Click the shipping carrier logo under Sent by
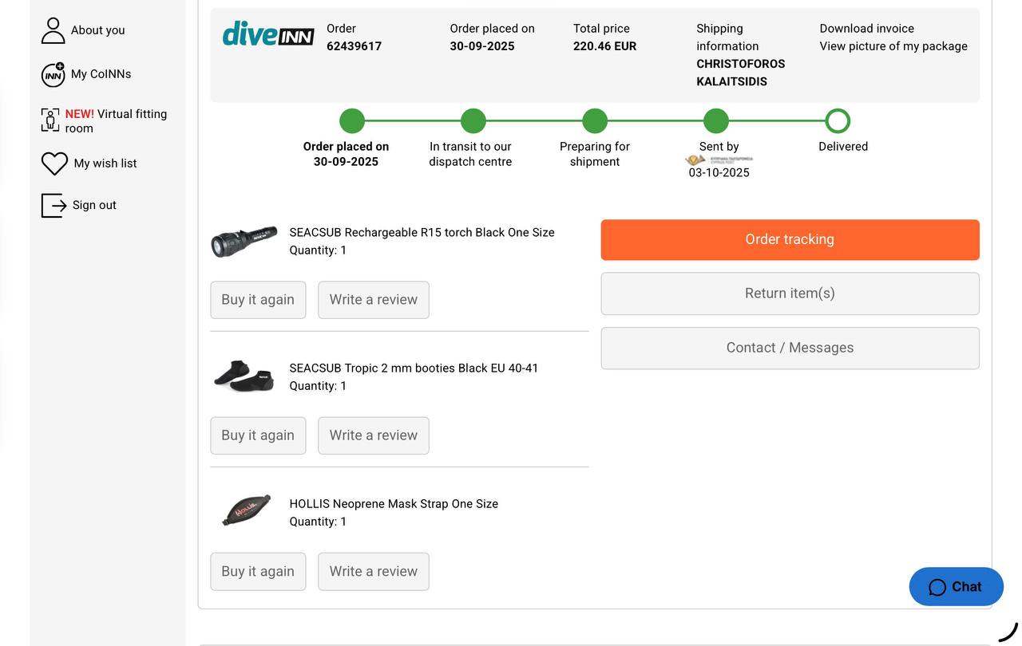 pyautogui.click(x=719, y=160)
